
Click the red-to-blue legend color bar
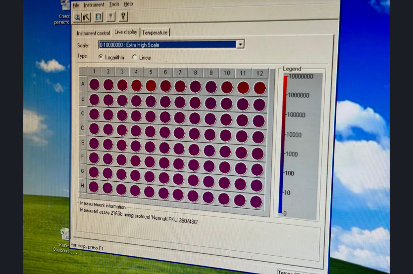282,145
